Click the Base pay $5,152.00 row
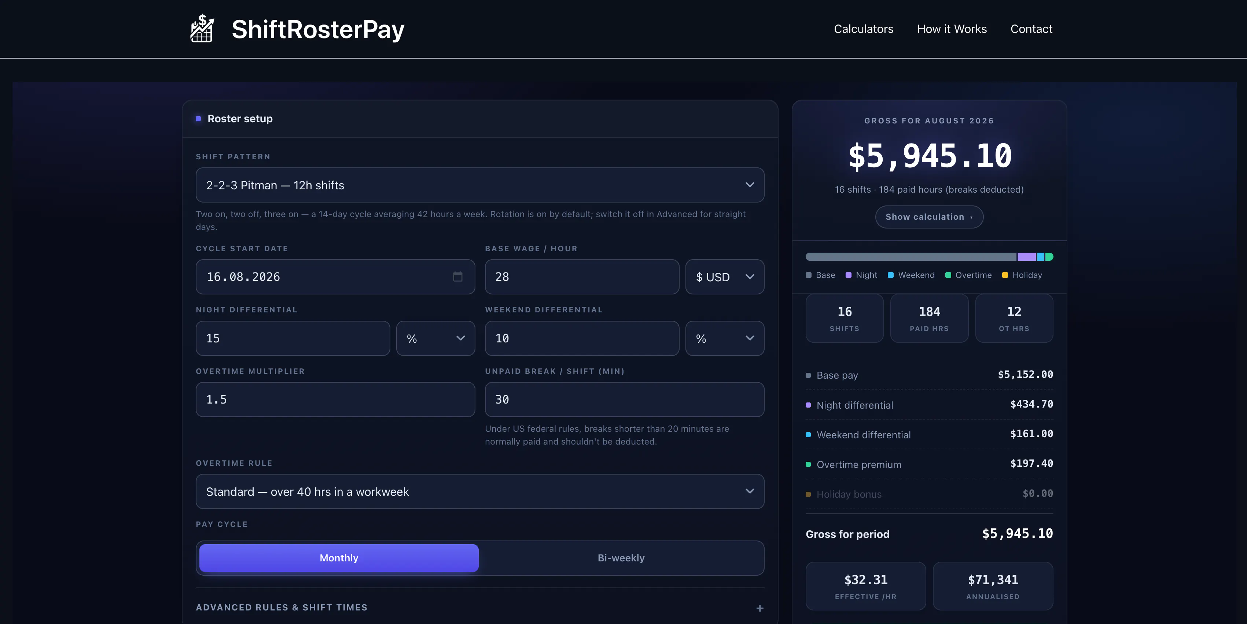Viewport: 1247px width, 624px height. [x=929, y=375]
